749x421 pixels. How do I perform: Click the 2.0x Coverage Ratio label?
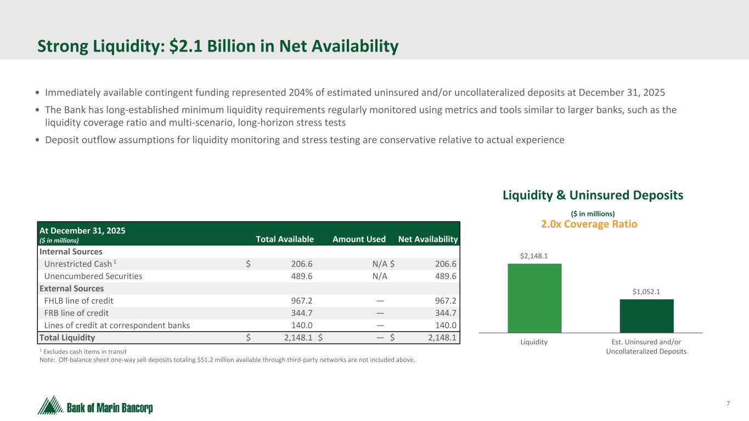click(x=589, y=224)
